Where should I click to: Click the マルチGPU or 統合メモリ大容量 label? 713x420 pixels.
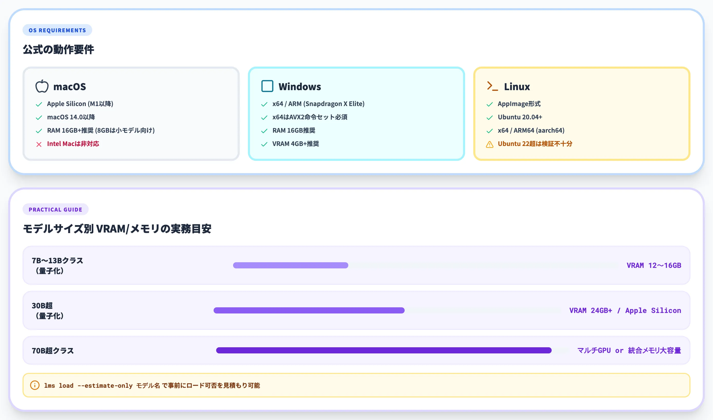click(629, 350)
